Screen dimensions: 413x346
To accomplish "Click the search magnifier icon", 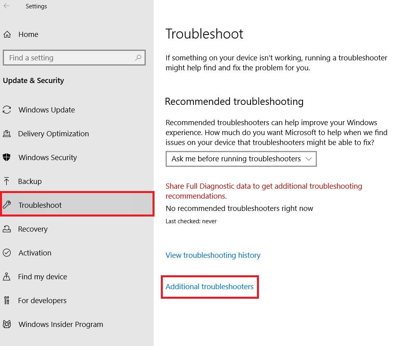I will pos(138,58).
